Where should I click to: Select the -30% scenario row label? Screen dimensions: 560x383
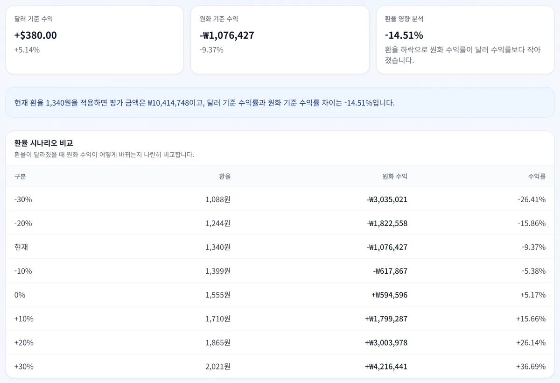click(23, 199)
